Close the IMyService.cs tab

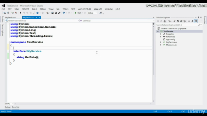[x=39, y=17]
